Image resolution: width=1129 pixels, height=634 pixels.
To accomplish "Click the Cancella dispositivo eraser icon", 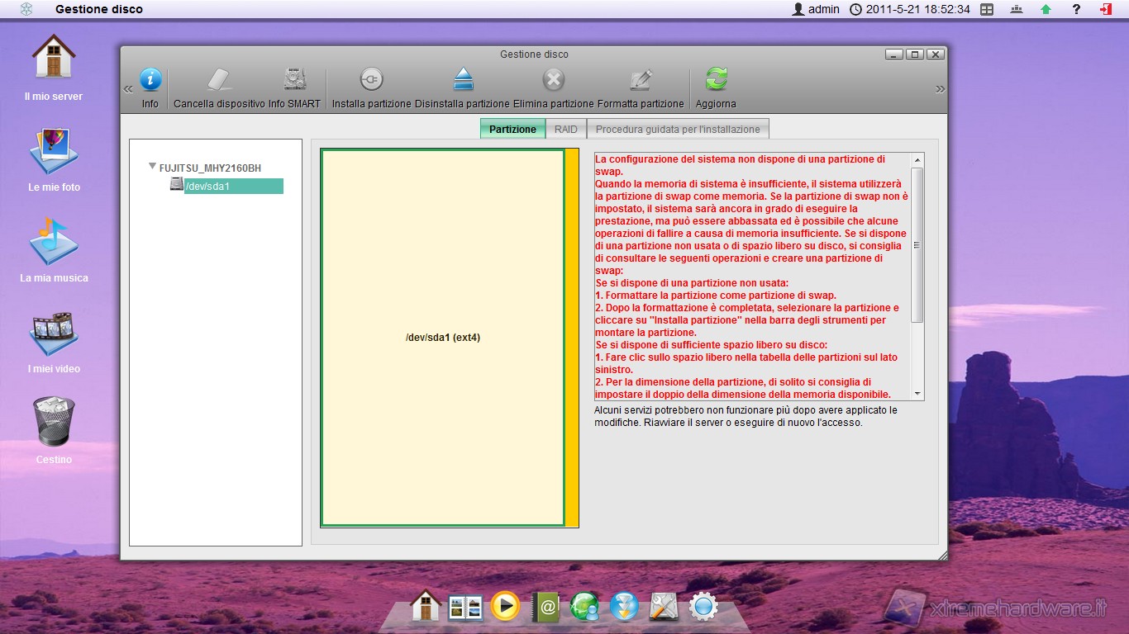I will coord(218,80).
